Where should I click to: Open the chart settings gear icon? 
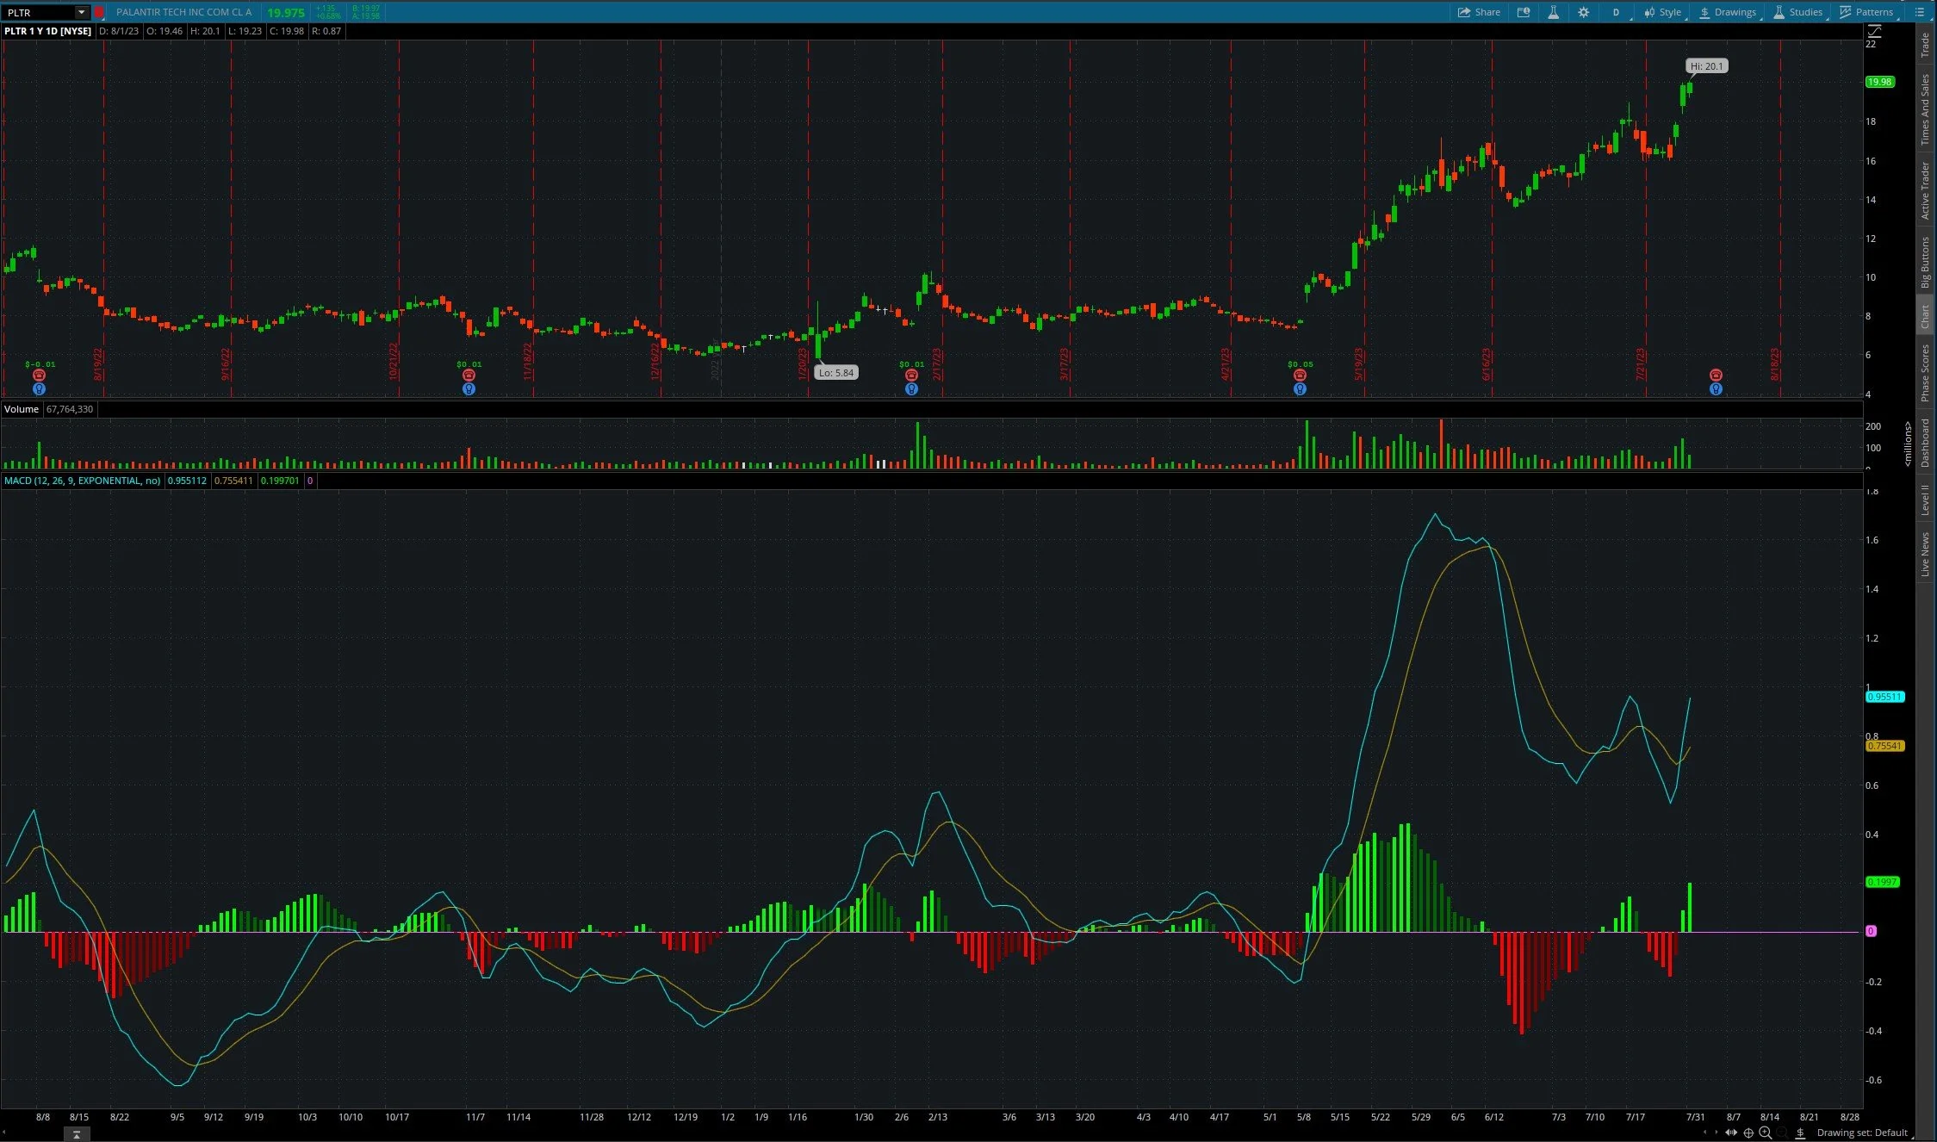point(1583,12)
